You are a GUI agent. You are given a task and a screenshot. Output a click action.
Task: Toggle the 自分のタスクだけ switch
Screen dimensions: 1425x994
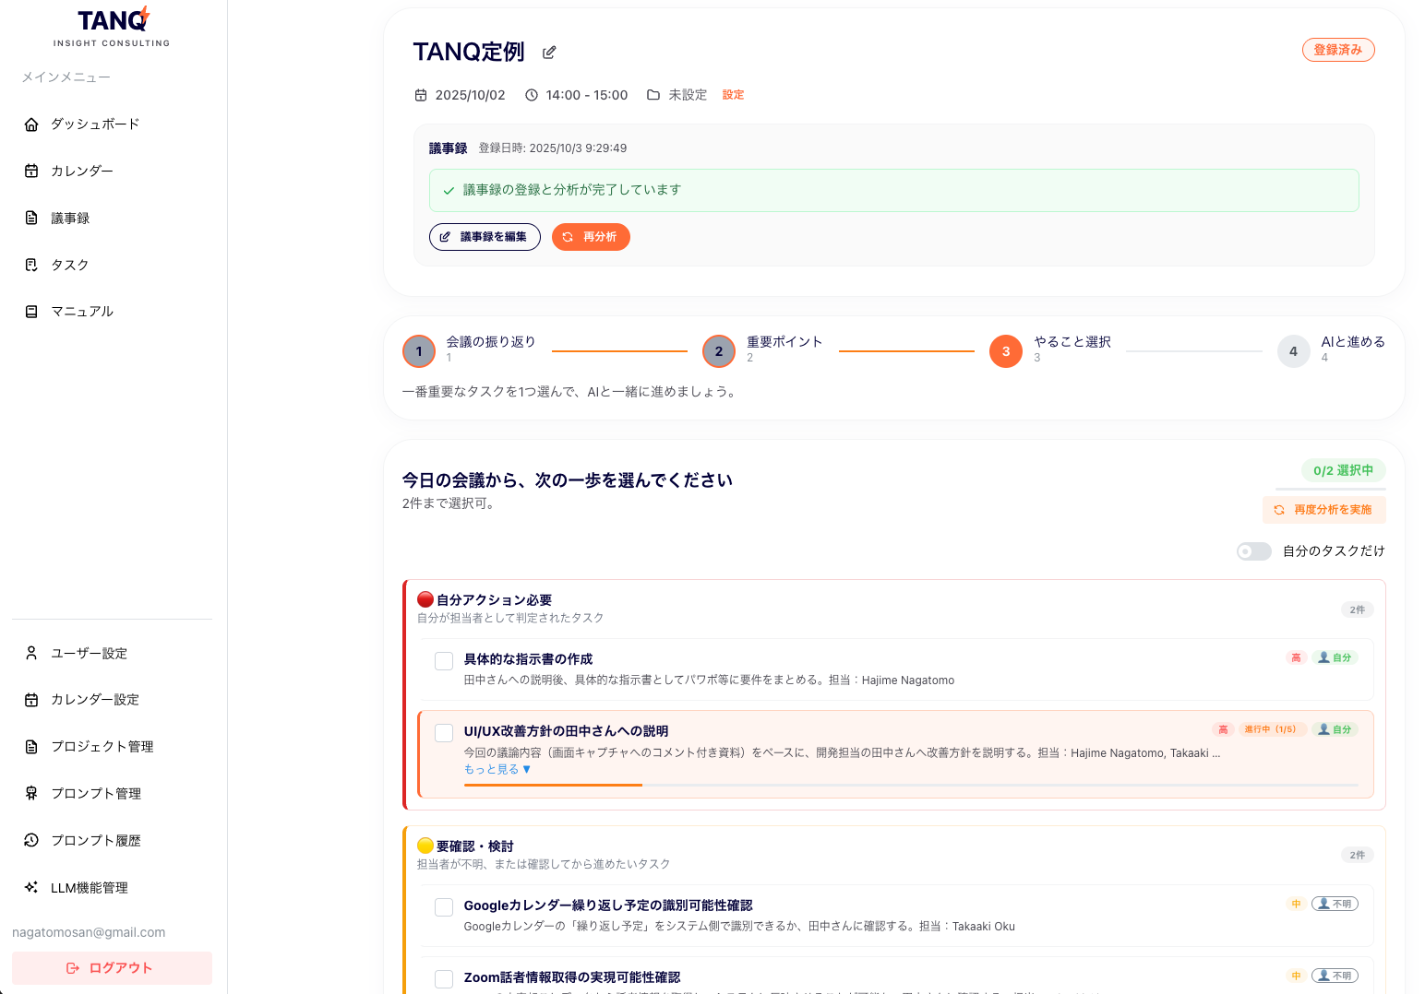pos(1254,551)
